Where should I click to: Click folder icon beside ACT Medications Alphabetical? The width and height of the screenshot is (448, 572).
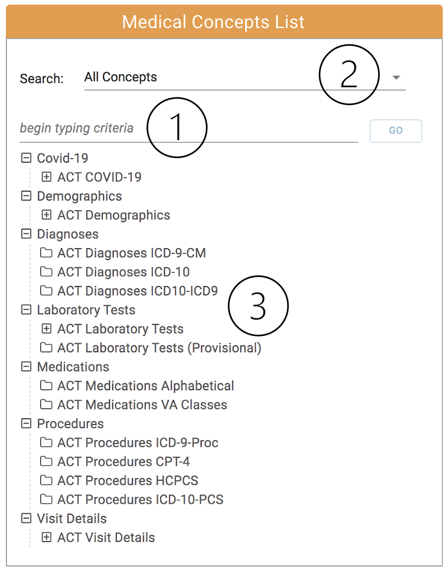coord(46,386)
